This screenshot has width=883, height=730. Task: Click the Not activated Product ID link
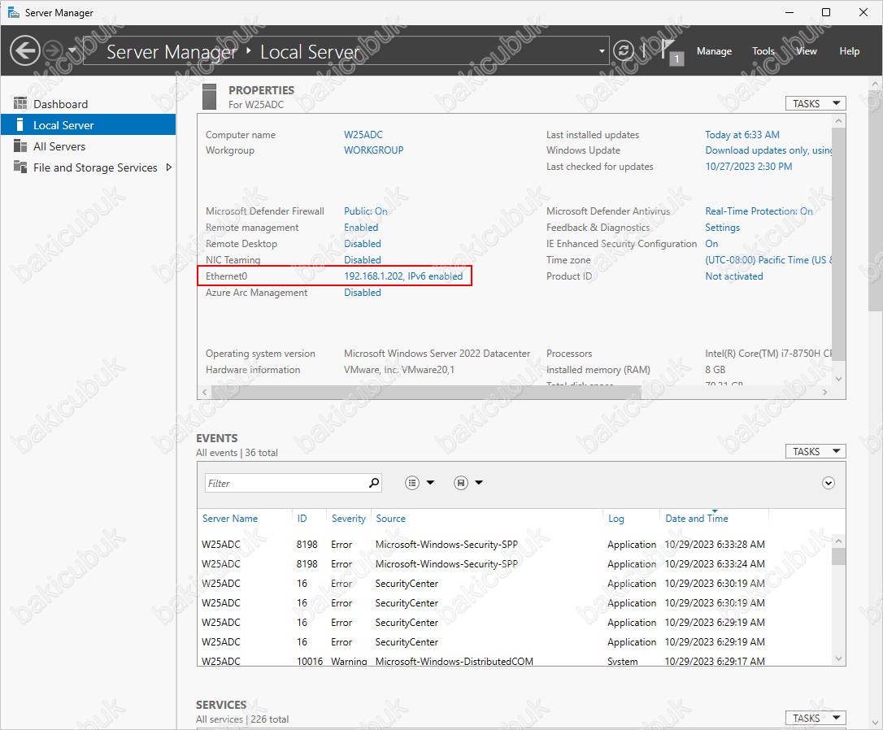734,276
